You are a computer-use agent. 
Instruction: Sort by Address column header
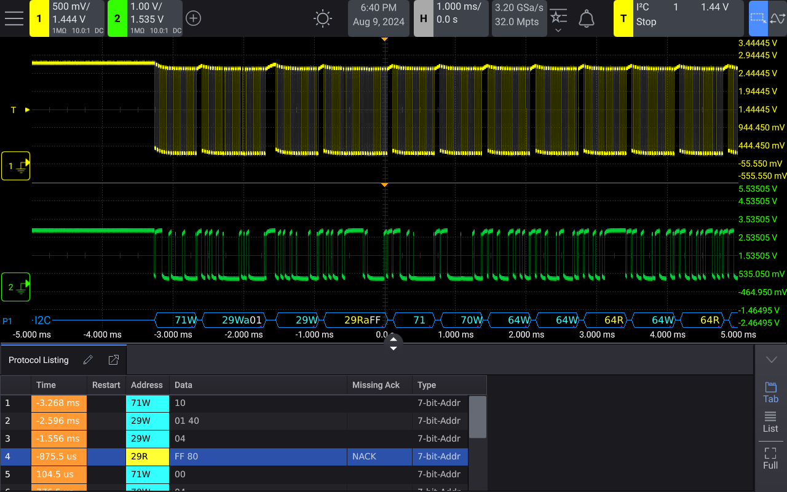[148, 385]
